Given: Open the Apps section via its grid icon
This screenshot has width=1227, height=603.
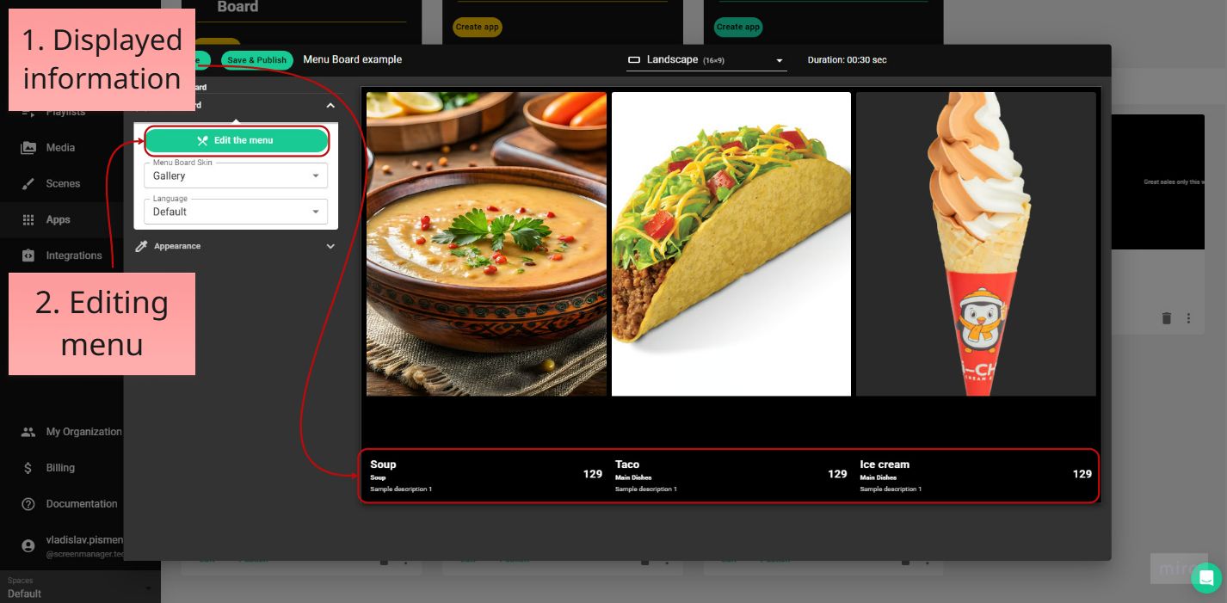Looking at the screenshot, I should [29, 219].
